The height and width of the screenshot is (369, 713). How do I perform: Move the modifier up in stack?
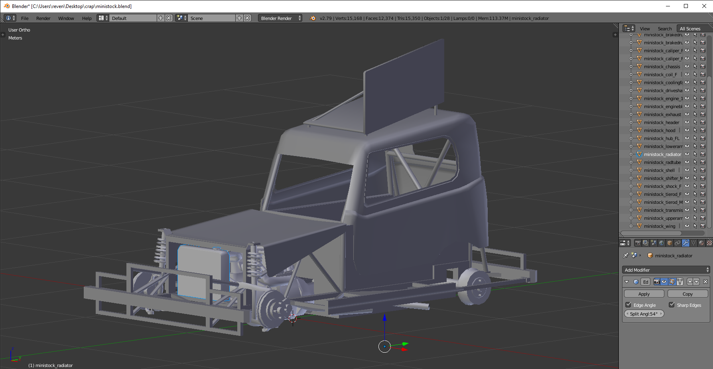(x=690, y=282)
